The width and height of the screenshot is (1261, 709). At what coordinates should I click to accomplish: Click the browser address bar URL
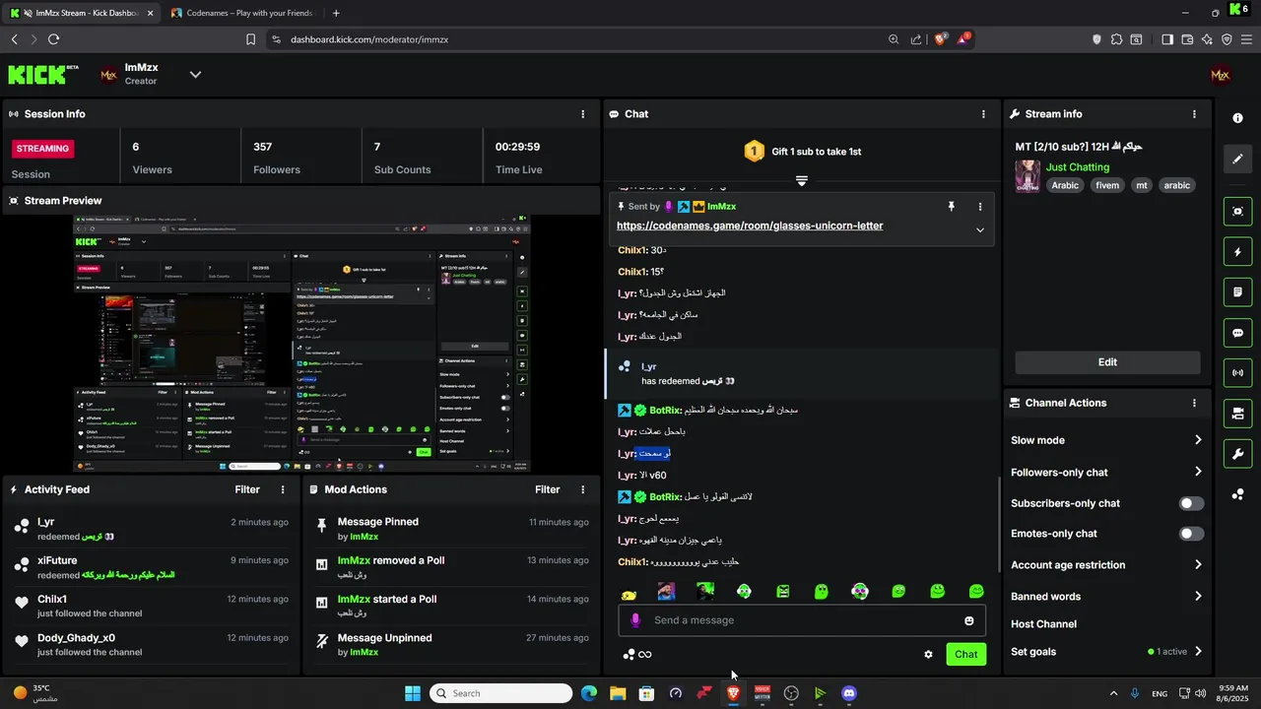(369, 39)
